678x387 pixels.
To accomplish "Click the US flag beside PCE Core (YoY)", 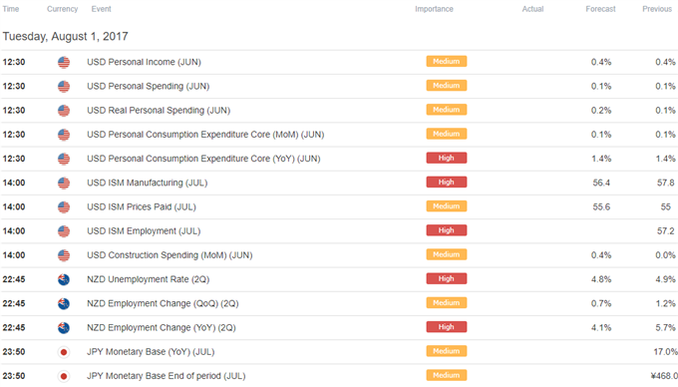I will point(64,159).
